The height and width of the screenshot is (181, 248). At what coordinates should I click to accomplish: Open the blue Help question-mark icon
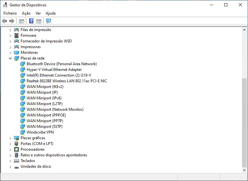31,21
